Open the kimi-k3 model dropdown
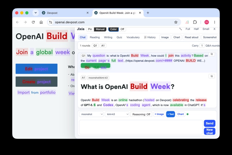The width and height of the screenshot is (232, 155). (x=117, y=114)
